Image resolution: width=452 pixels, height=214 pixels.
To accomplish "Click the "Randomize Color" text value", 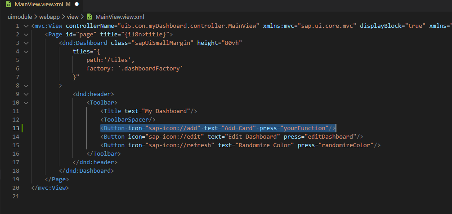I will tap(264, 145).
